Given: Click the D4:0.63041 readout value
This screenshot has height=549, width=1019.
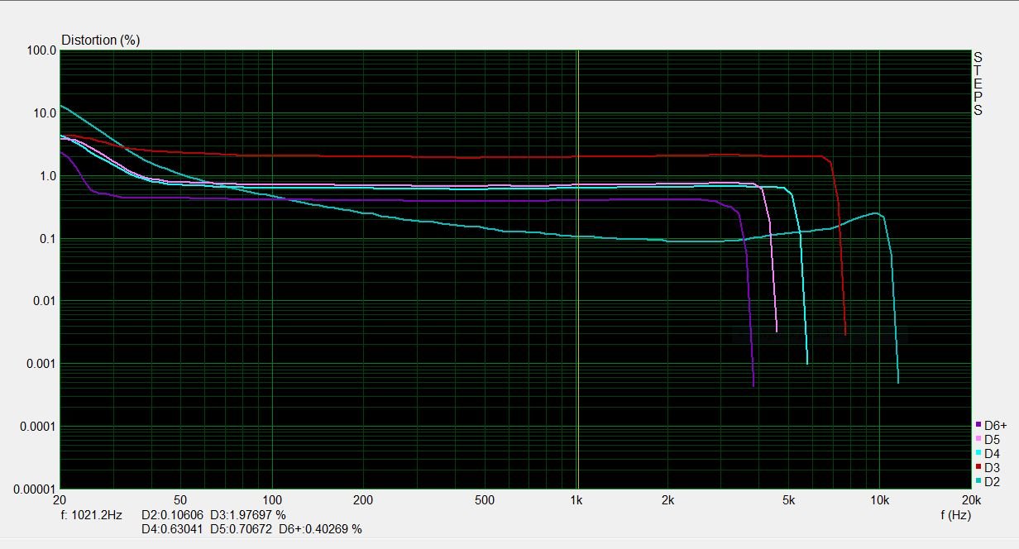Looking at the screenshot, I should pyautogui.click(x=172, y=529).
